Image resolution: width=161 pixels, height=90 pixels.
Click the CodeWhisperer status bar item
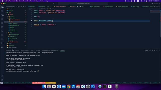click(51, 83)
